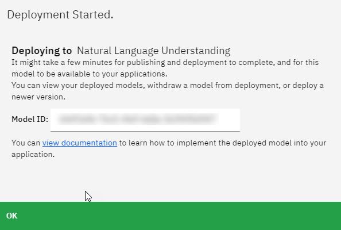Image resolution: width=341 pixels, height=230 pixels.
Task: Click the 'Deployment Started.' heading text
Action: [x=60, y=15]
